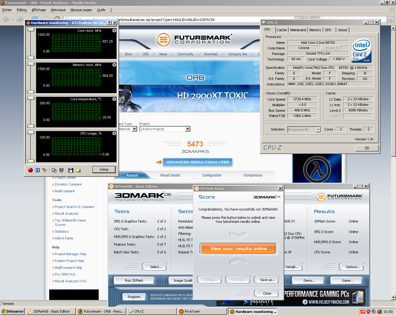The image size is (396, 316).
Task: Open the Pro ORB FAQ link
Action: tap(65, 274)
